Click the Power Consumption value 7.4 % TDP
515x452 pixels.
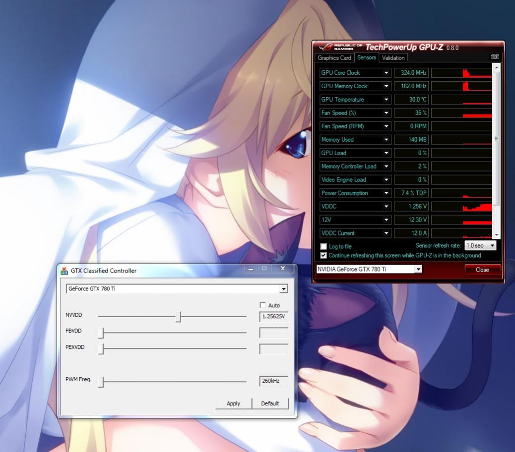pos(411,193)
